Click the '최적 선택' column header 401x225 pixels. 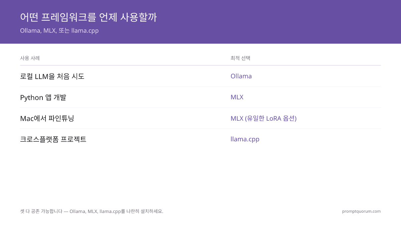click(240, 58)
